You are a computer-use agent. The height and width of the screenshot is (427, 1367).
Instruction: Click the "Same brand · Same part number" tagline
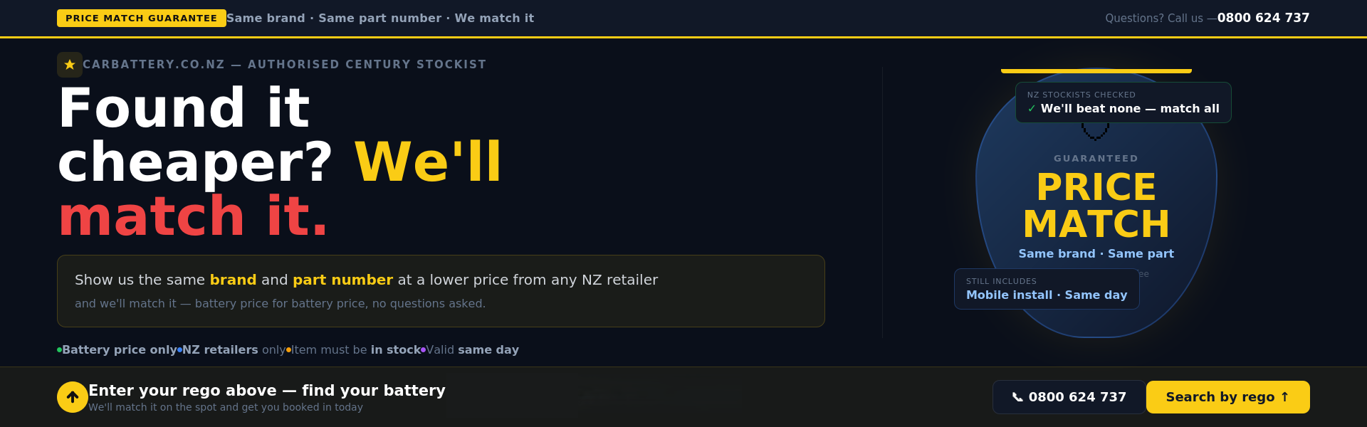tap(379, 18)
